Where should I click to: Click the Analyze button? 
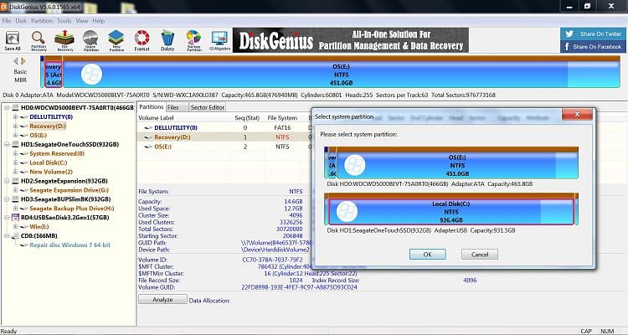[162, 299]
